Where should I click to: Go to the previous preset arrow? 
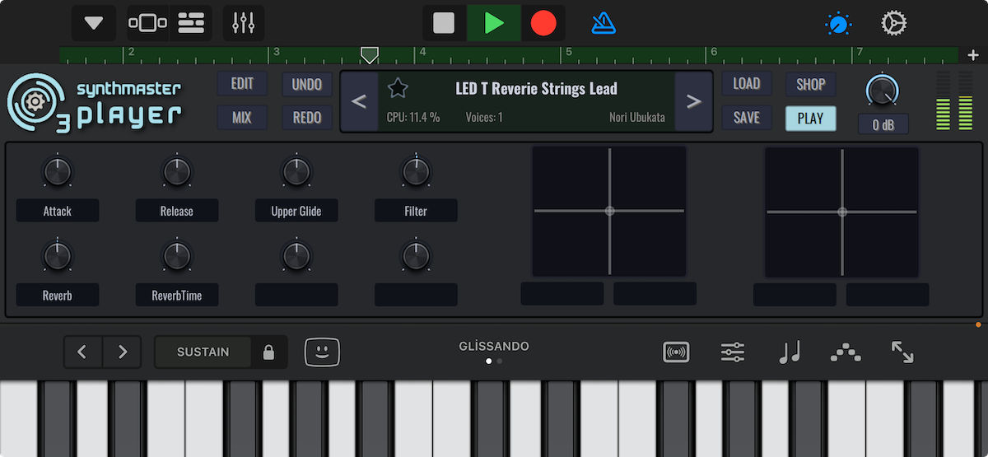pyautogui.click(x=359, y=101)
